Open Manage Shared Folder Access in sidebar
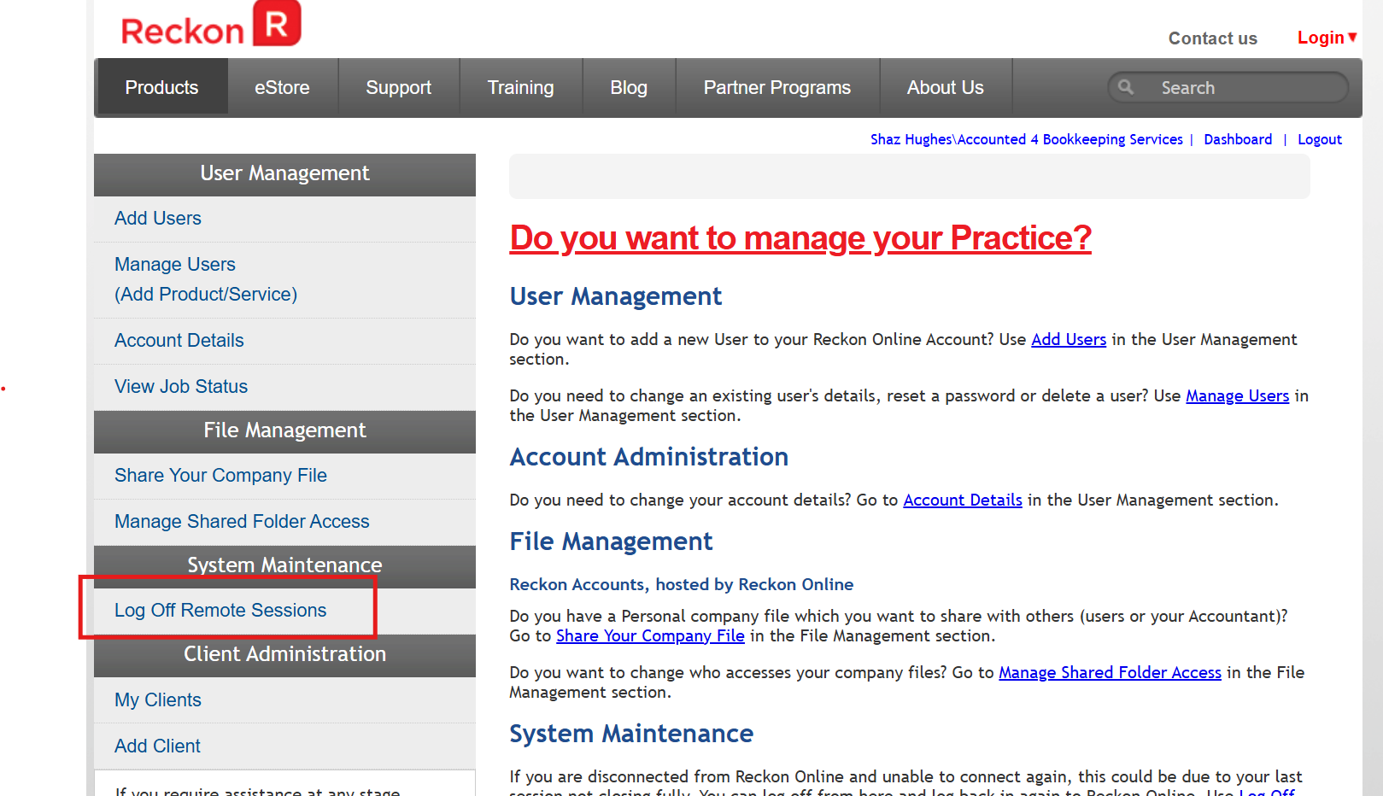This screenshot has width=1383, height=796. [242, 521]
